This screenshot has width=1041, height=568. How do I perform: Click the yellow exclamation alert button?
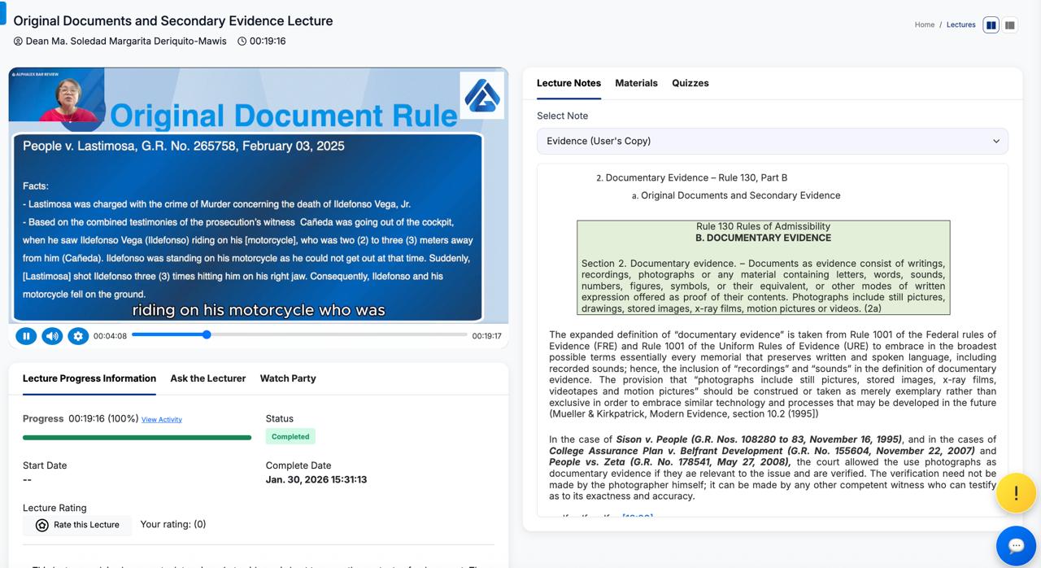[x=1016, y=493]
